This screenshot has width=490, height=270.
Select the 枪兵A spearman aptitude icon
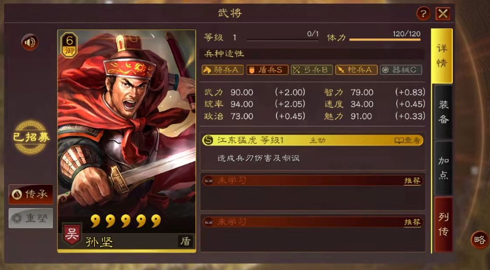click(356, 70)
